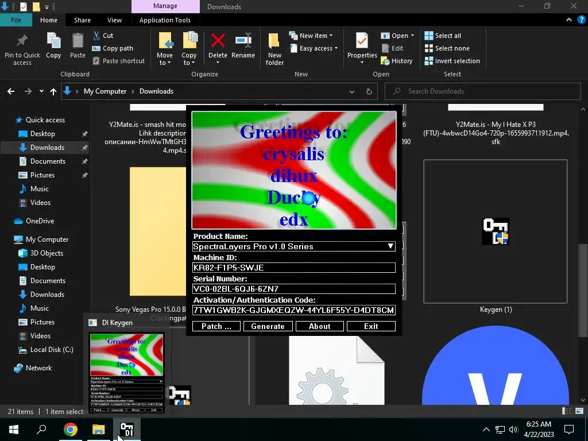588x441 pixels.
Task: Select the Keygen (1) file
Action: pyautogui.click(x=496, y=236)
